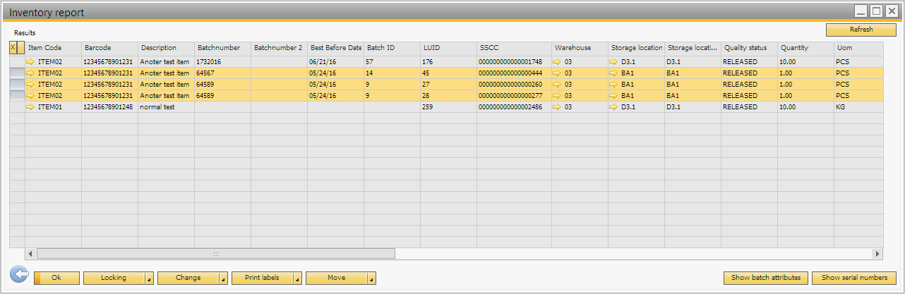The width and height of the screenshot is (905, 294).
Task: Expand the Change dropdown arrow
Action: [x=223, y=278]
